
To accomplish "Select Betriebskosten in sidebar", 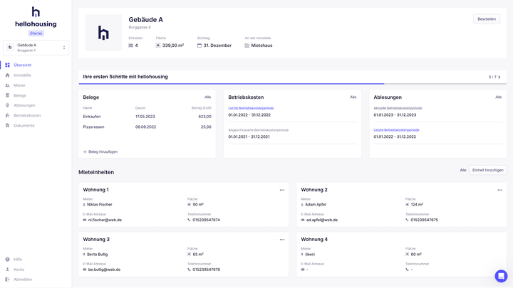I will (27, 115).
